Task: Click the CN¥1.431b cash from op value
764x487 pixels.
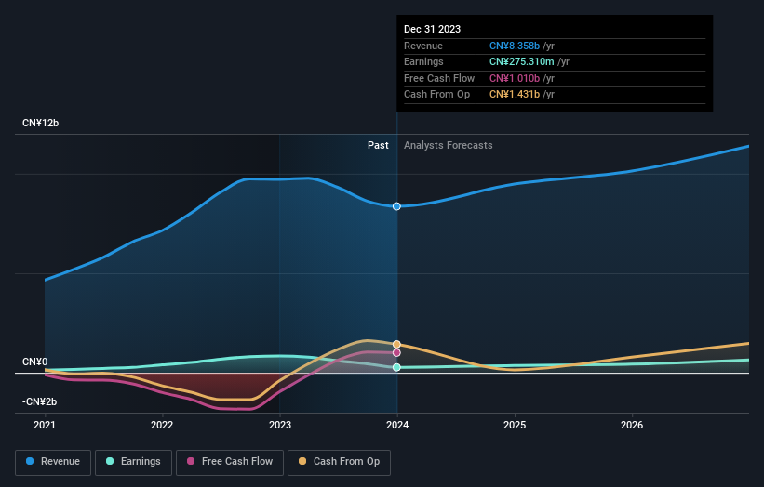Action: [515, 95]
